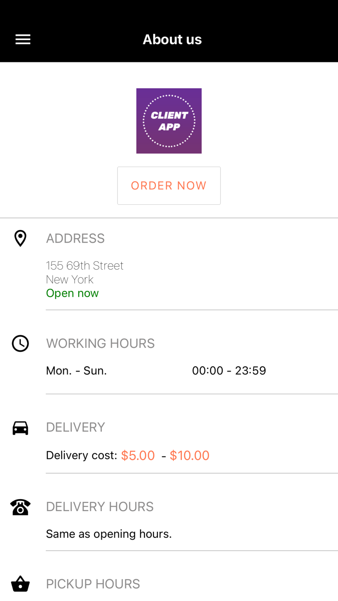The image size is (338, 601).
Task: Click the About us title
Action: (172, 39)
